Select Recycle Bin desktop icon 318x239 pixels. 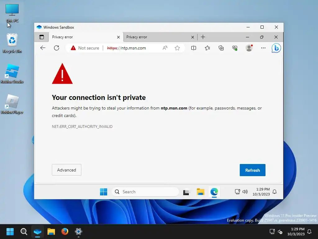point(12,43)
